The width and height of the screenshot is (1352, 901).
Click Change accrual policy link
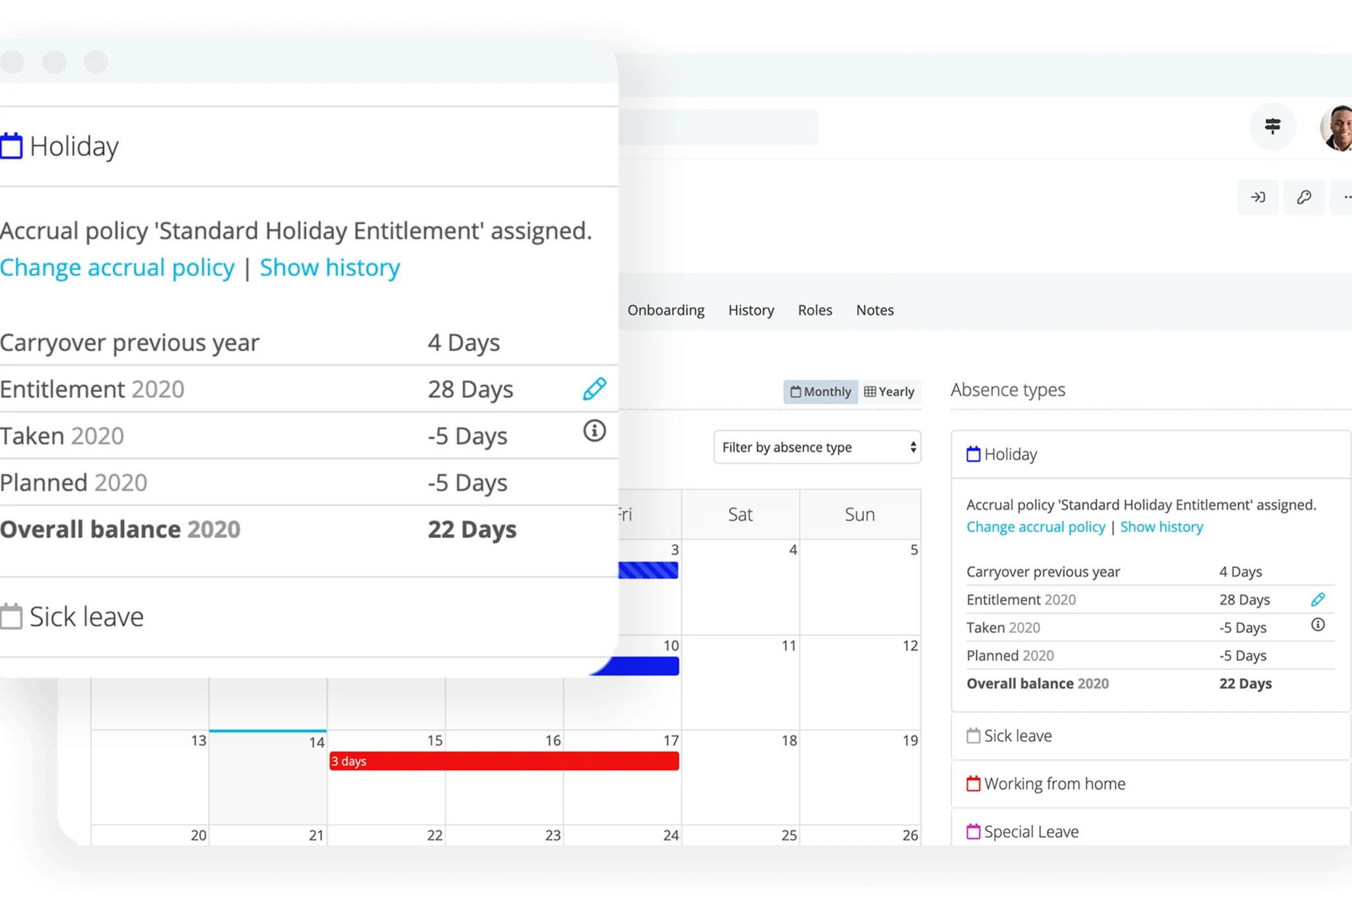pyautogui.click(x=118, y=267)
